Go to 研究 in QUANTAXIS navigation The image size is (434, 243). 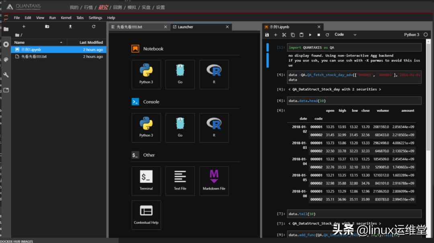pos(103,8)
